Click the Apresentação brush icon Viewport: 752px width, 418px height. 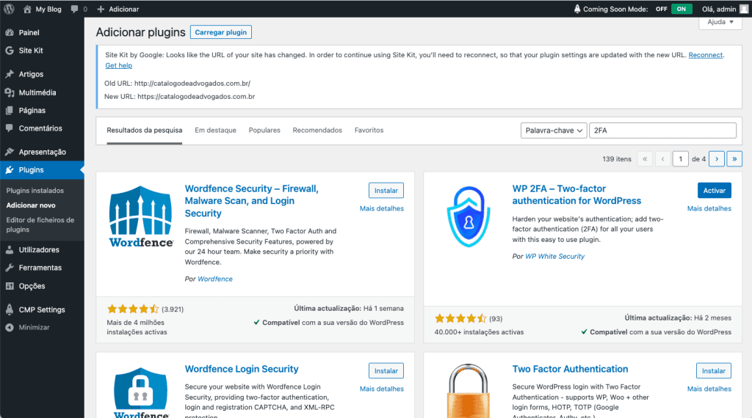pos(10,152)
